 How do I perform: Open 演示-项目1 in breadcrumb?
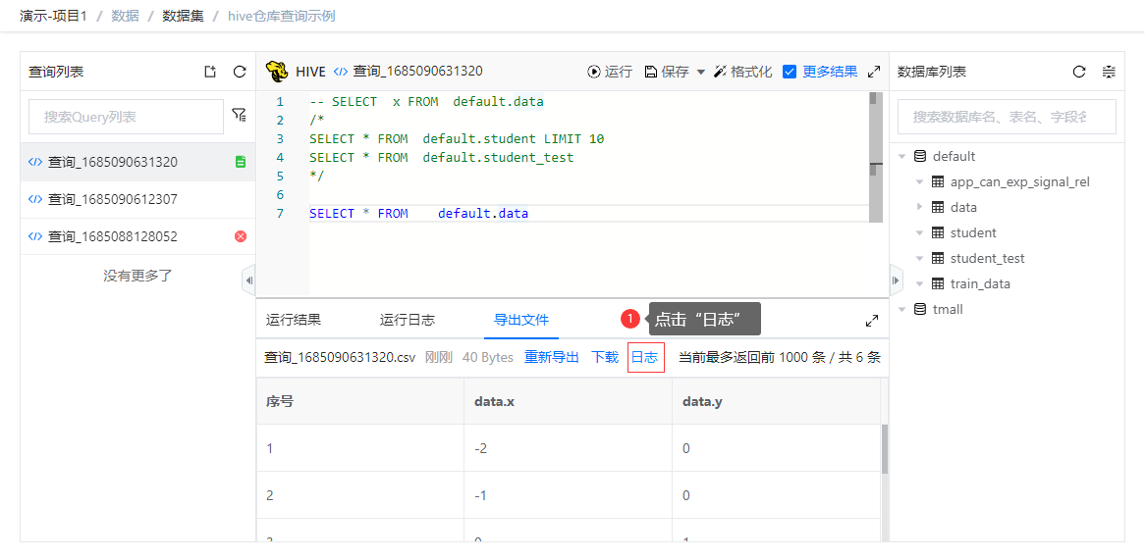(53, 16)
